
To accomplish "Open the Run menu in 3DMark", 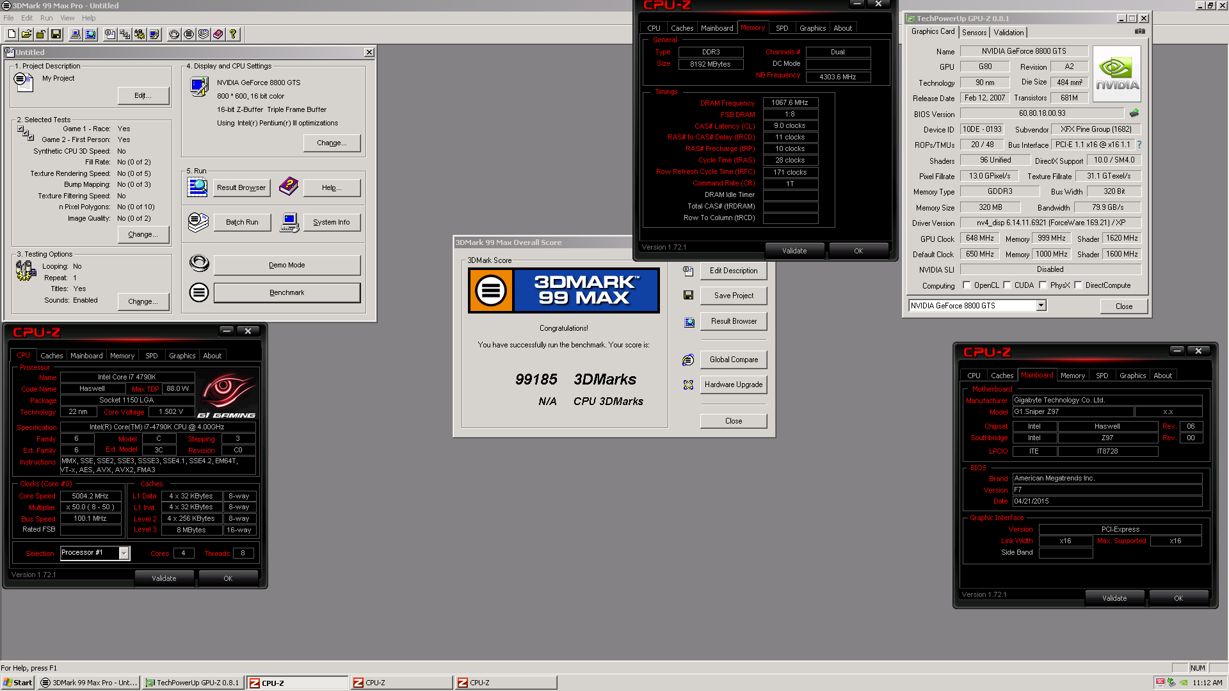I will [47, 18].
